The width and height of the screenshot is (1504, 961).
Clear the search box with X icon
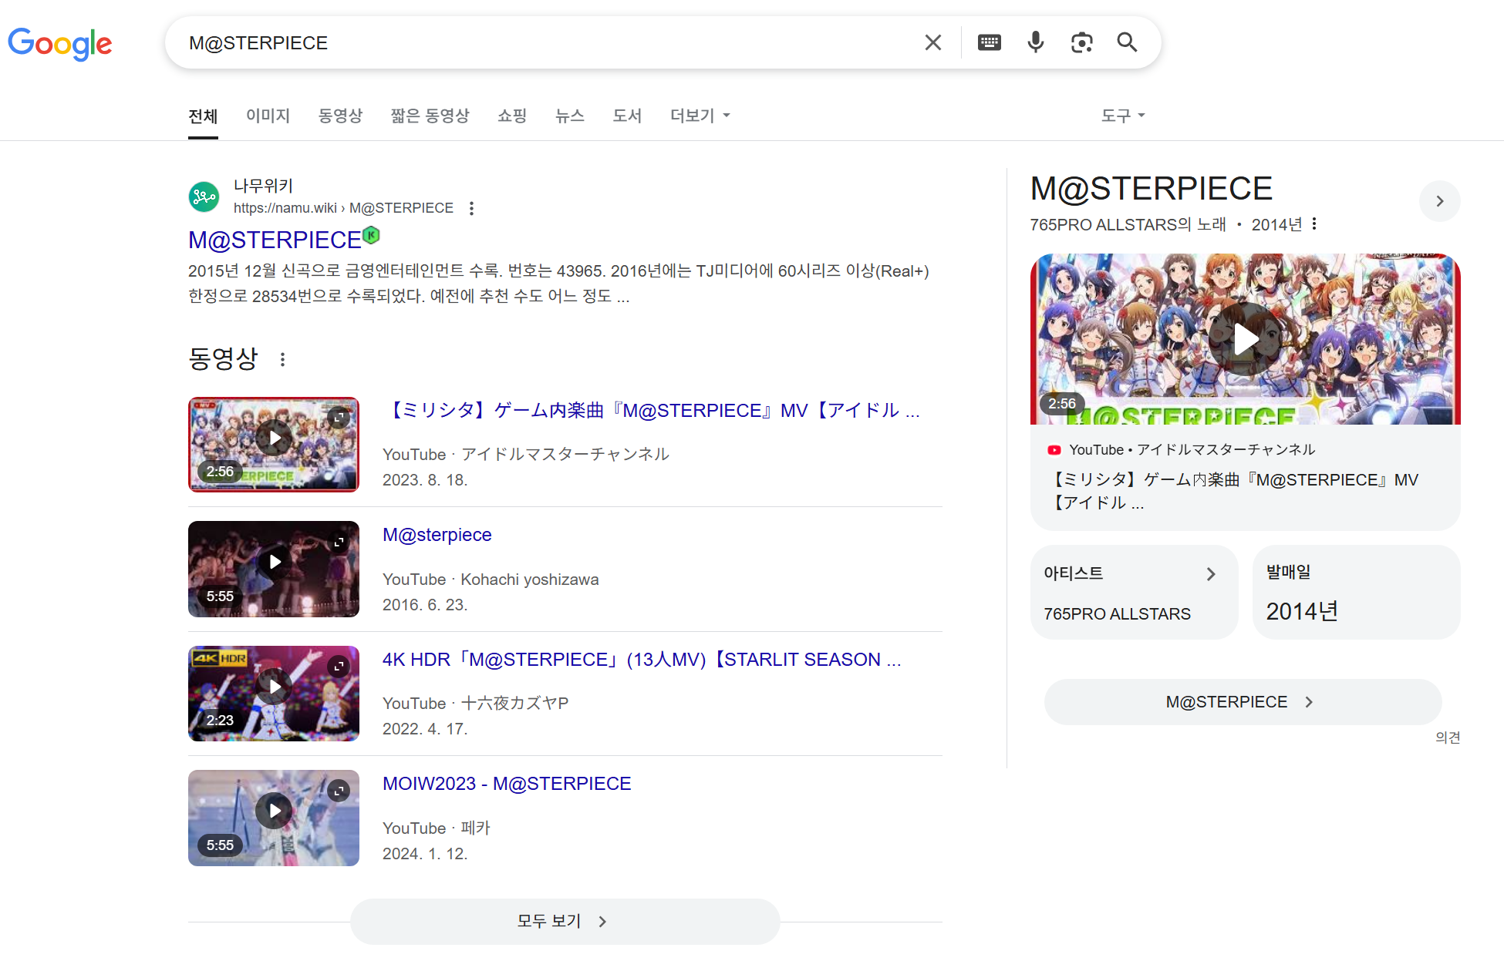[933, 42]
